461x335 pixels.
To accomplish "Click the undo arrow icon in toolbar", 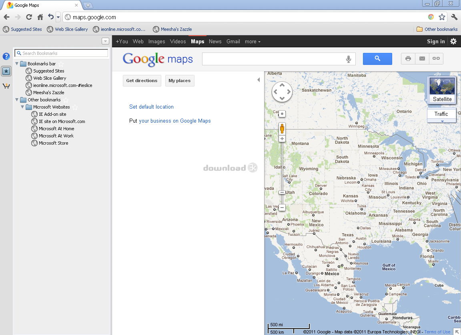I will tap(51, 17).
